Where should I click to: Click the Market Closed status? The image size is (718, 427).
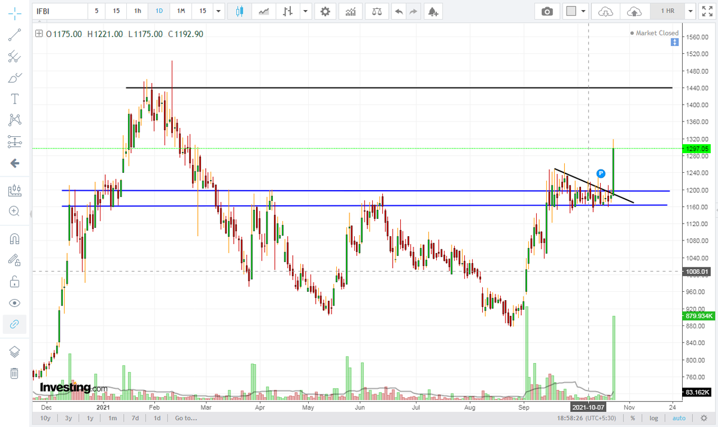[x=654, y=33]
